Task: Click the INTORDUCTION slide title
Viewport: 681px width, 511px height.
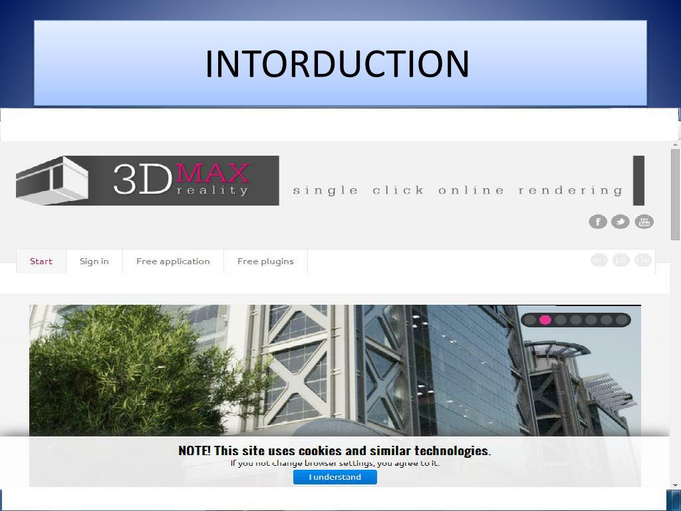Action: pos(337,63)
